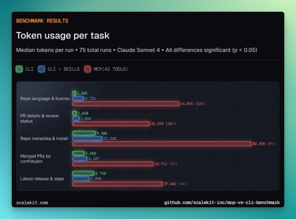The height and width of the screenshot is (219, 296).
Task: Click the Median tokens per run subtitle
Action: [136, 50]
